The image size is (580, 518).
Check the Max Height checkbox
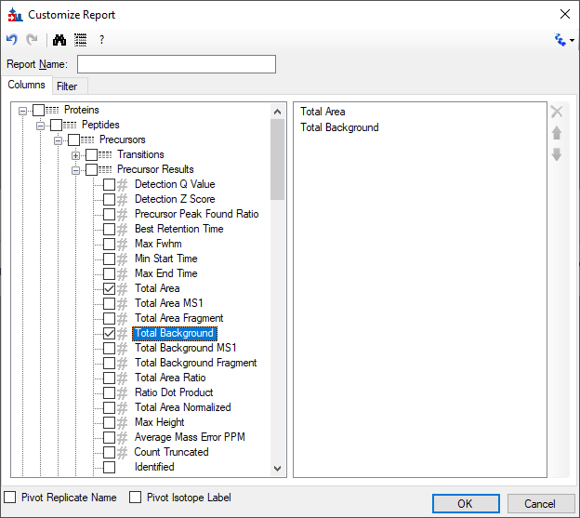(x=110, y=422)
